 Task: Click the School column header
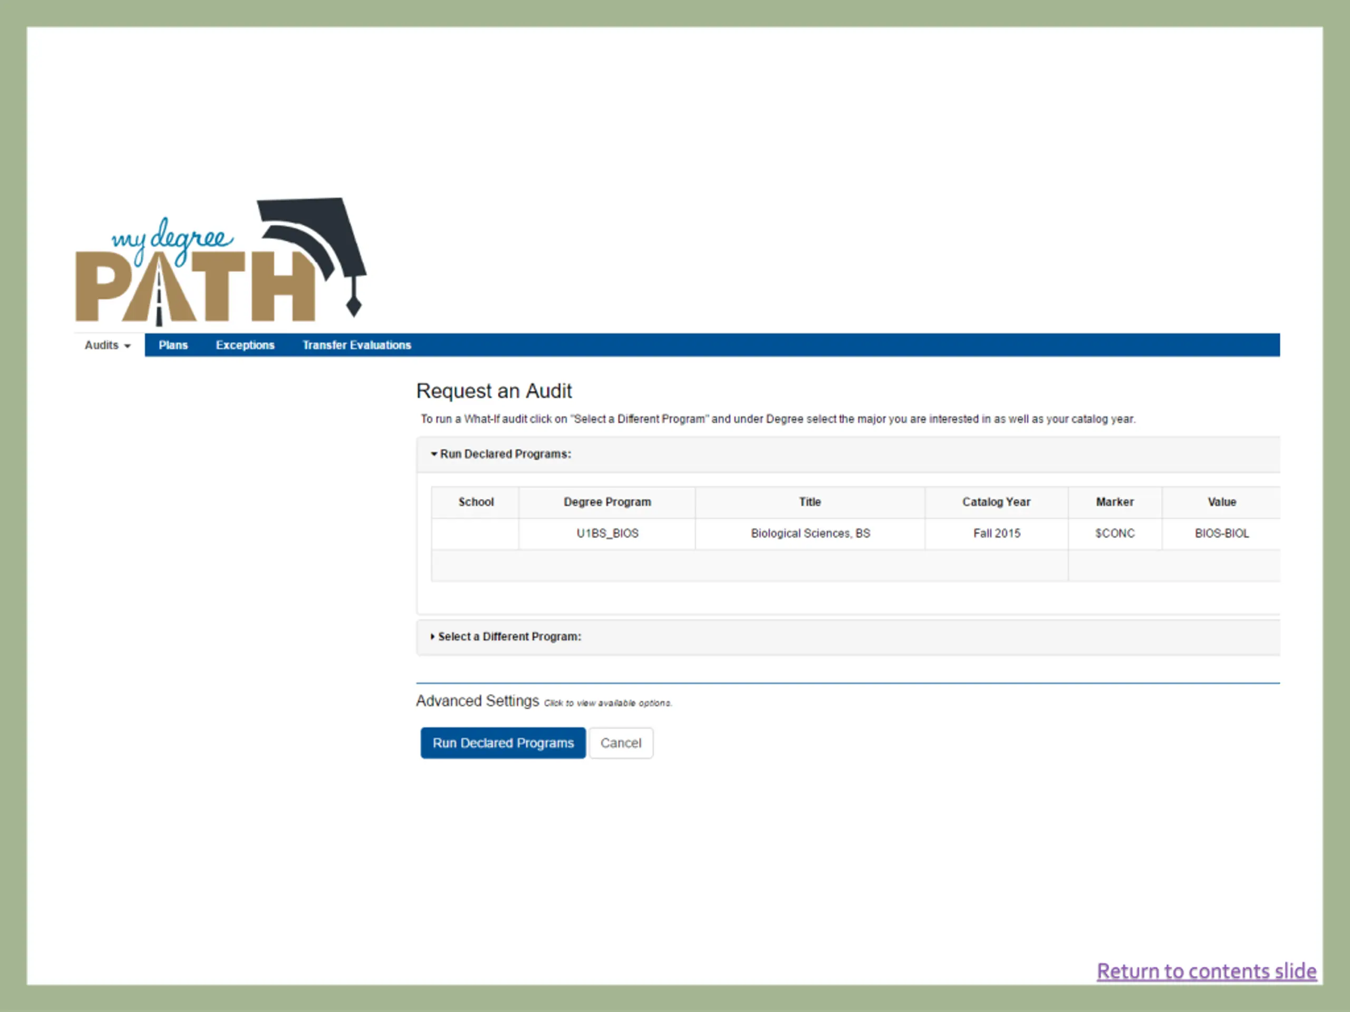(x=476, y=502)
